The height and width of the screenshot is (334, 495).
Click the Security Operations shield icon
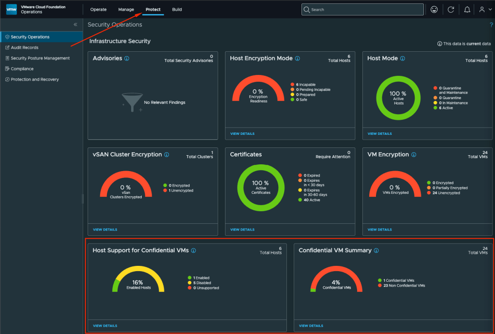pyautogui.click(x=7, y=37)
